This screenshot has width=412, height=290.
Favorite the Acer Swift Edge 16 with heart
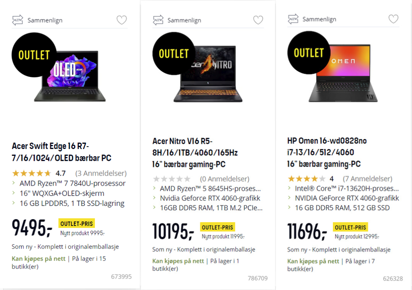click(122, 20)
